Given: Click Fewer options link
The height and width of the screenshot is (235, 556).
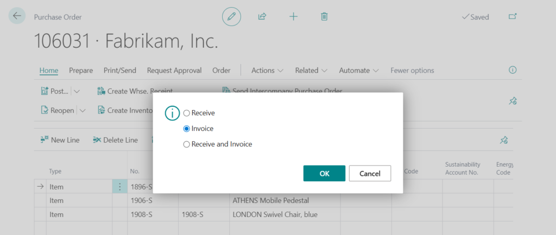Looking at the screenshot, I should tap(412, 71).
